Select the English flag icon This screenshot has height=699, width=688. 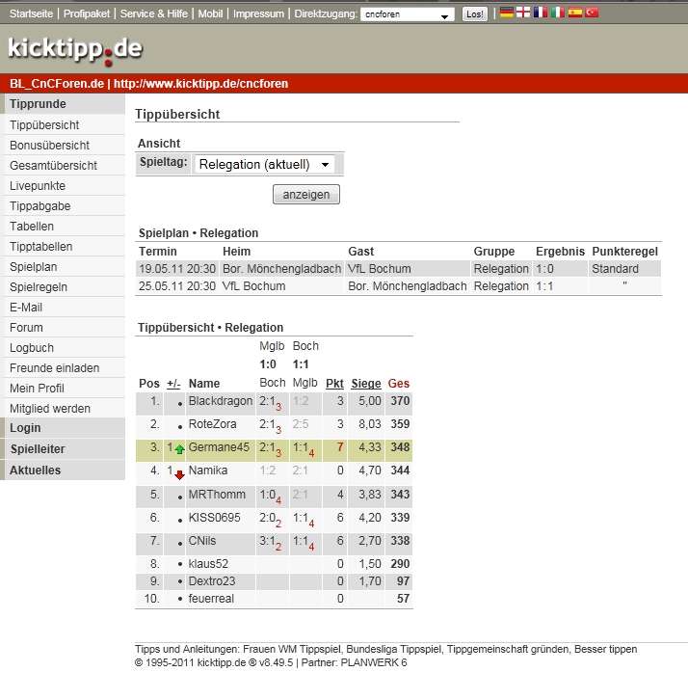point(523,13)
